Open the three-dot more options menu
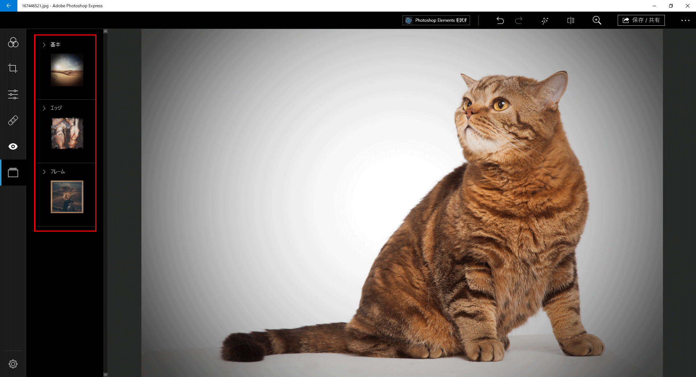 [x=685, y=21]
